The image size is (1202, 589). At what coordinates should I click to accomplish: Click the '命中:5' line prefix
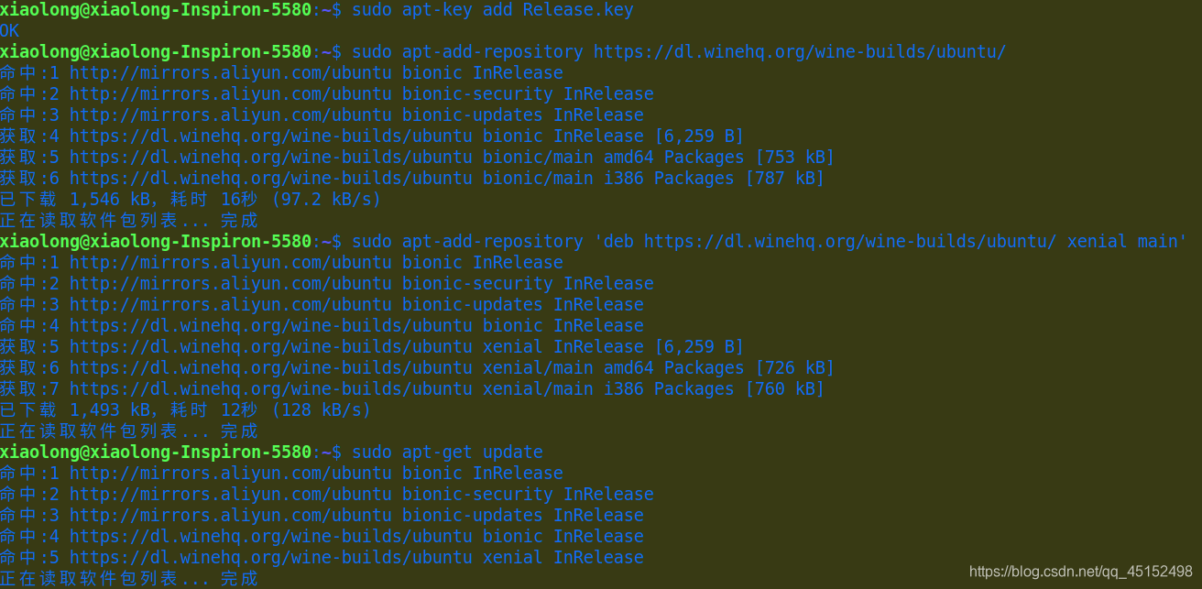[x=29, y=558]
